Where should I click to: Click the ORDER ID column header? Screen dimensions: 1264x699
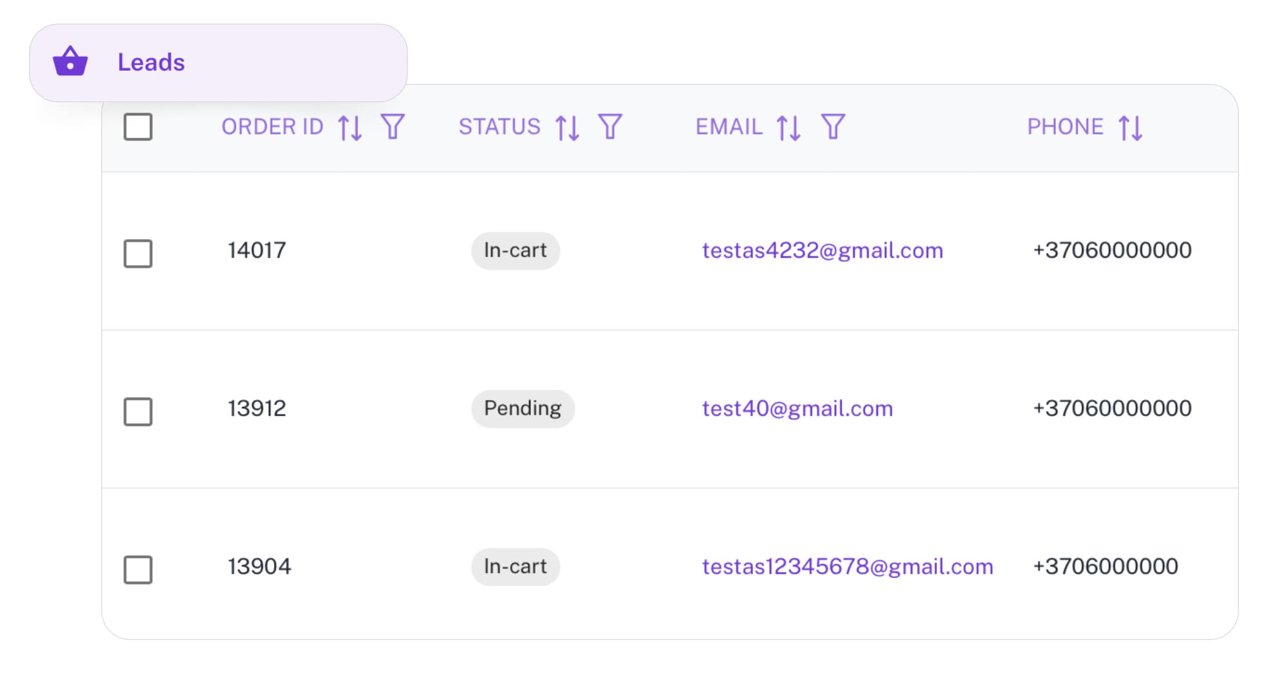pos(272,127)
